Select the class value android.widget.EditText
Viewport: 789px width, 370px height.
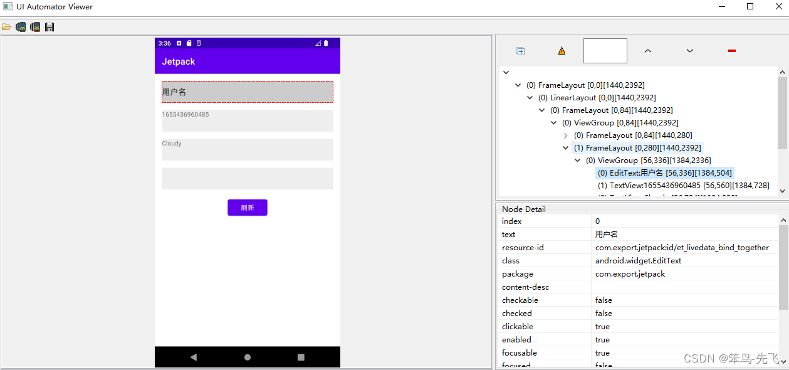638,261
